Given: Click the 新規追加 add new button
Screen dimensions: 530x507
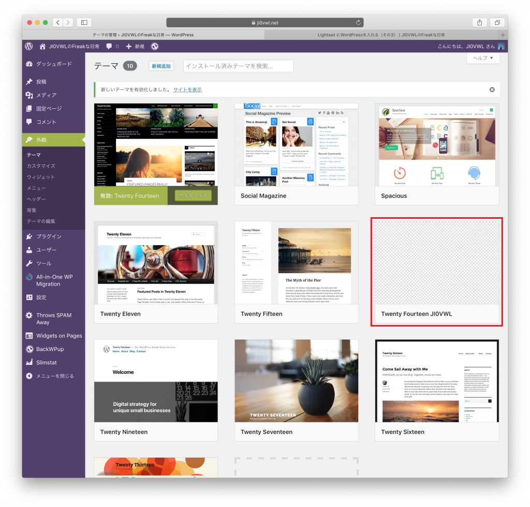Looking at the screenshot, I should point(161,66).
